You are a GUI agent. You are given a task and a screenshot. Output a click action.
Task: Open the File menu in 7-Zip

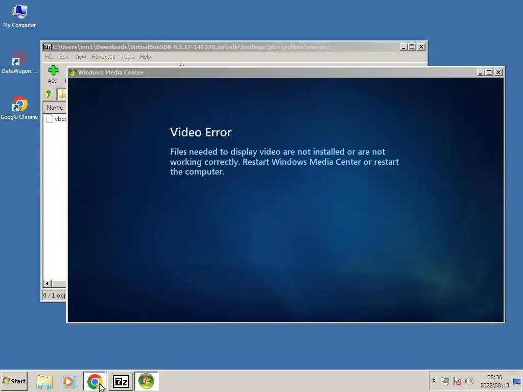pyautogui.click(x=49, y=57)
